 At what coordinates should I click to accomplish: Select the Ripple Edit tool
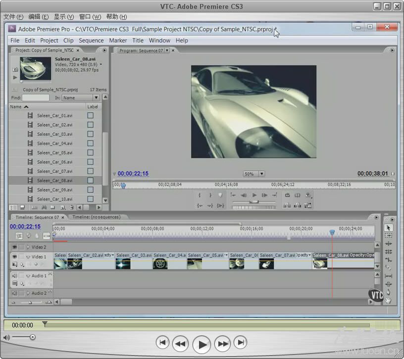tap(388, 244)
